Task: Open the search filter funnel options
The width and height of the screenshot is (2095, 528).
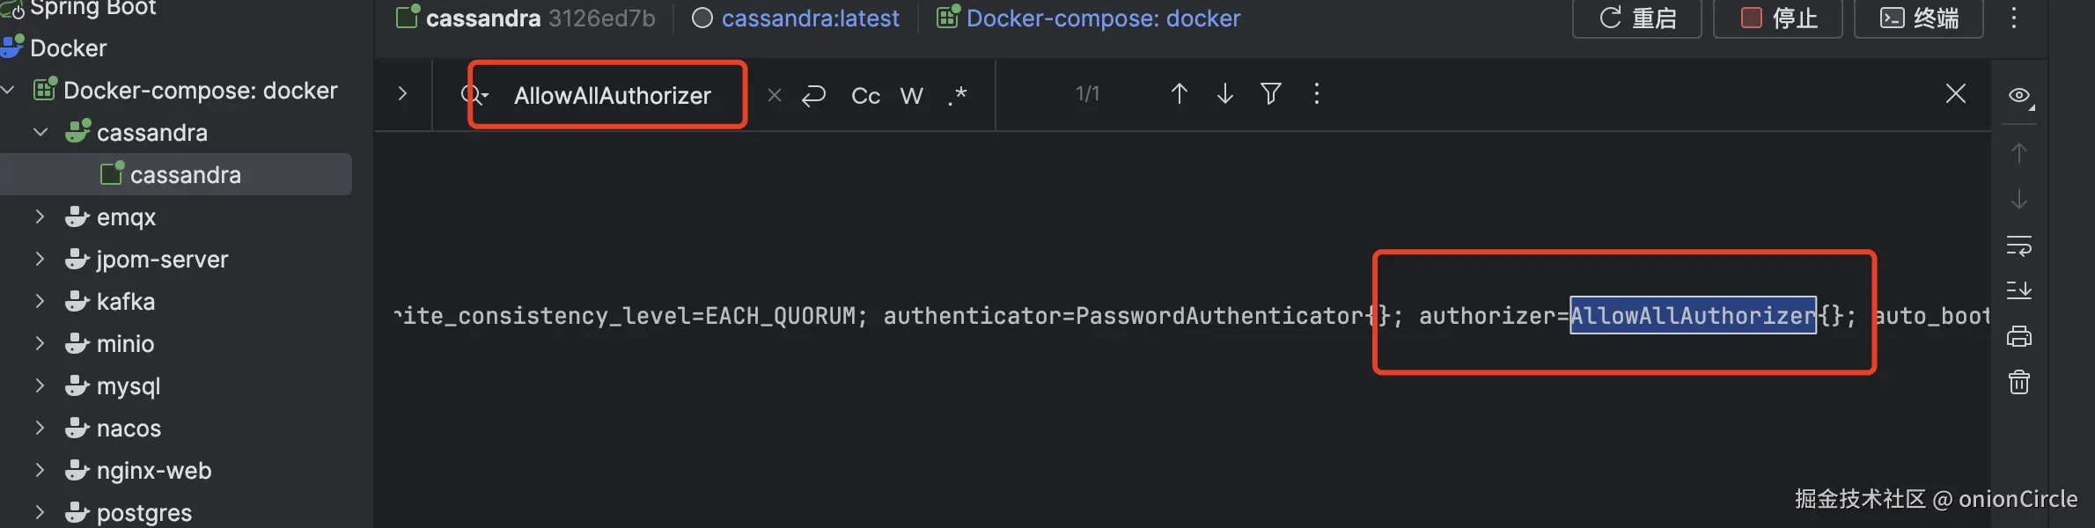Action: [x=1270, y=94]
